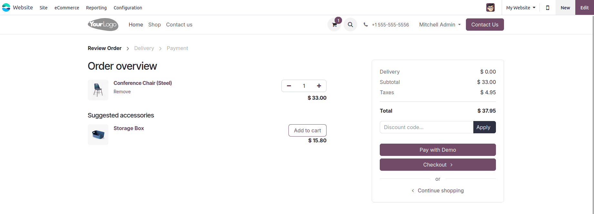Decrease quantity with the minus stepper

point(289,86)
